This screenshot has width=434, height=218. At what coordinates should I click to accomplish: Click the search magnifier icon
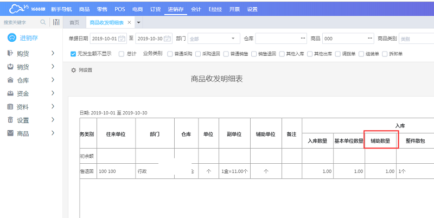coord(43,22)
